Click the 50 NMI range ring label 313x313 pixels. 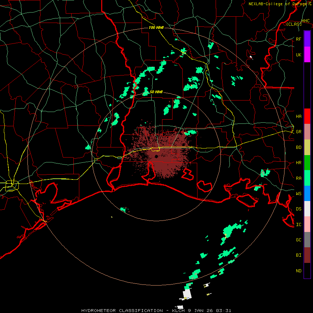(x=156, y=92)
